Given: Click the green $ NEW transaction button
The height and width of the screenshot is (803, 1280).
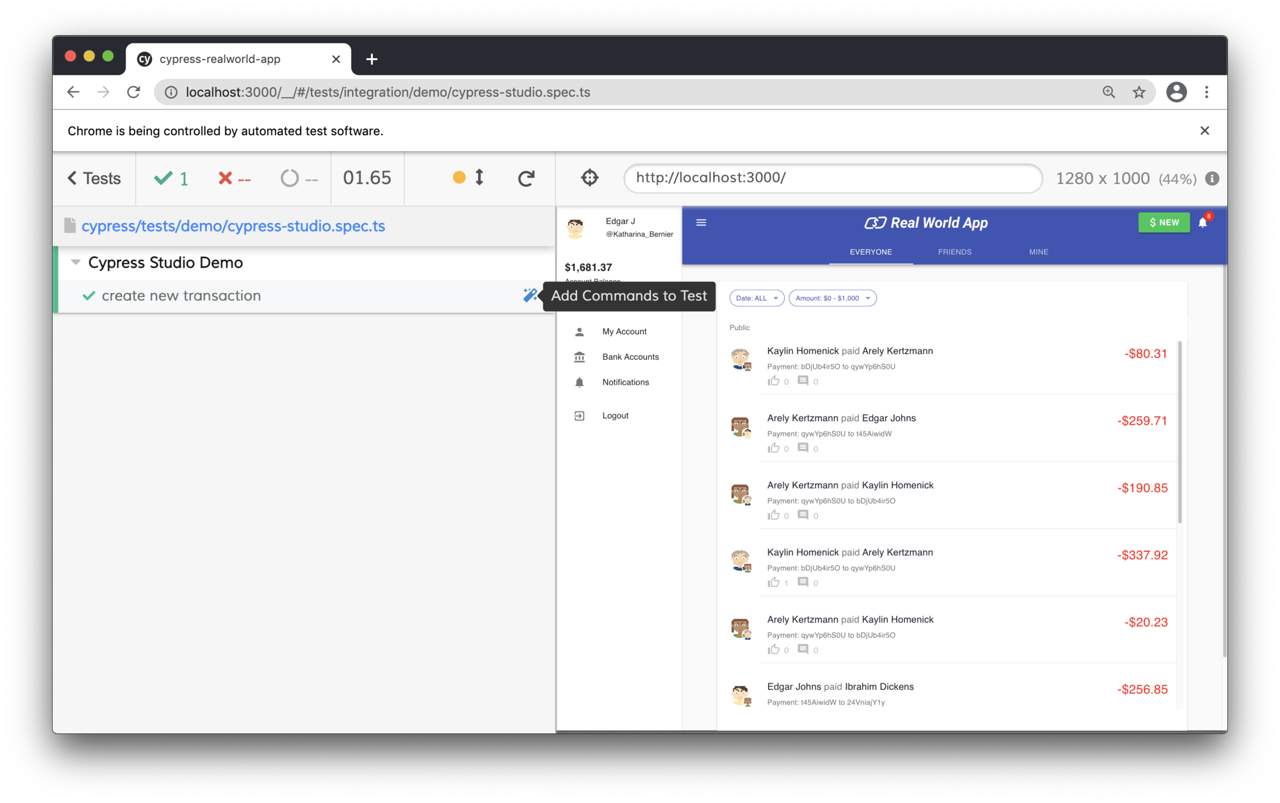Looking at the screenshot, I should pos(1163,222).
